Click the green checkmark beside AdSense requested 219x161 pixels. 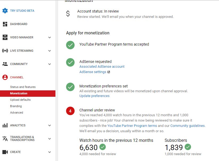click(70, 62)
